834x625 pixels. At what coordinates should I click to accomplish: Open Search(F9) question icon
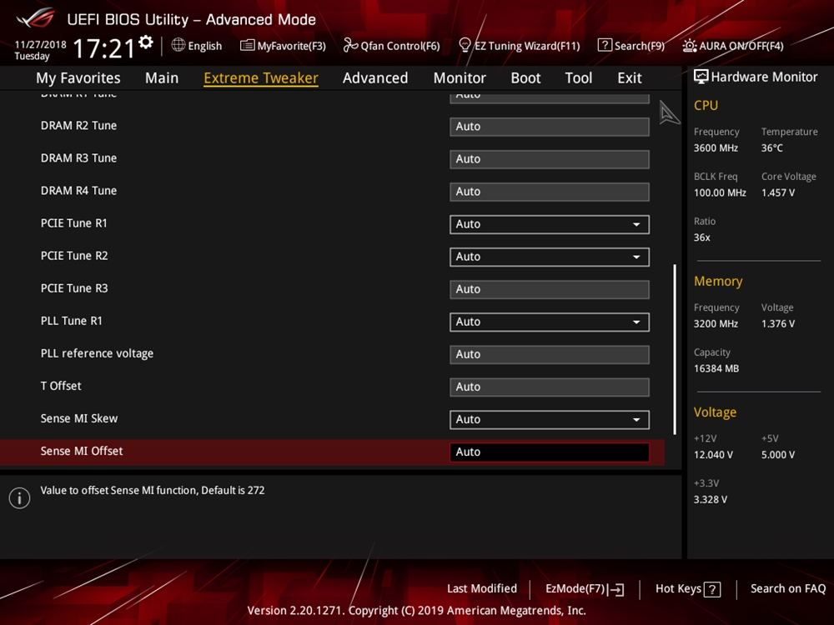[x=604, y=45]
